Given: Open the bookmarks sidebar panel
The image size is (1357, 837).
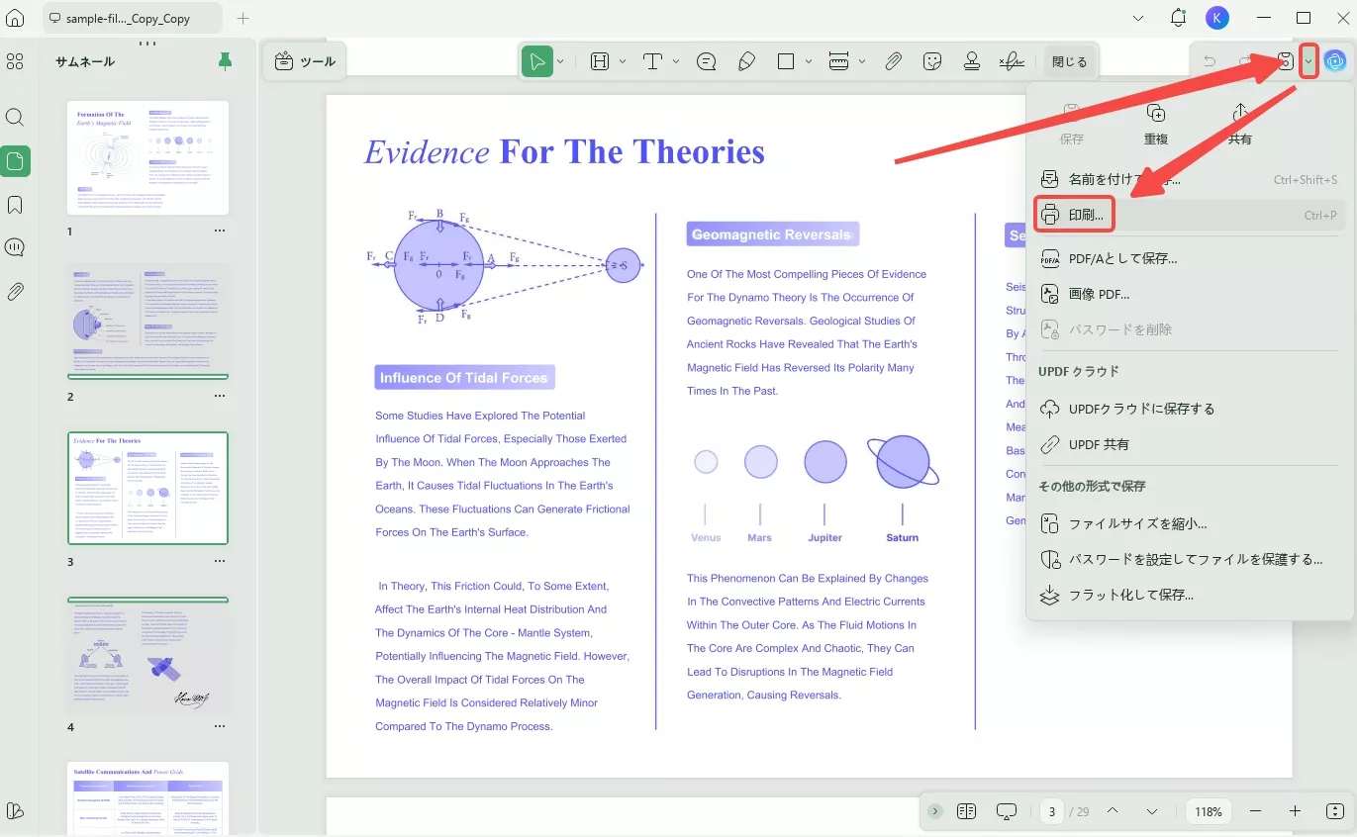Looking at the screenshot, I should [15, 205].
